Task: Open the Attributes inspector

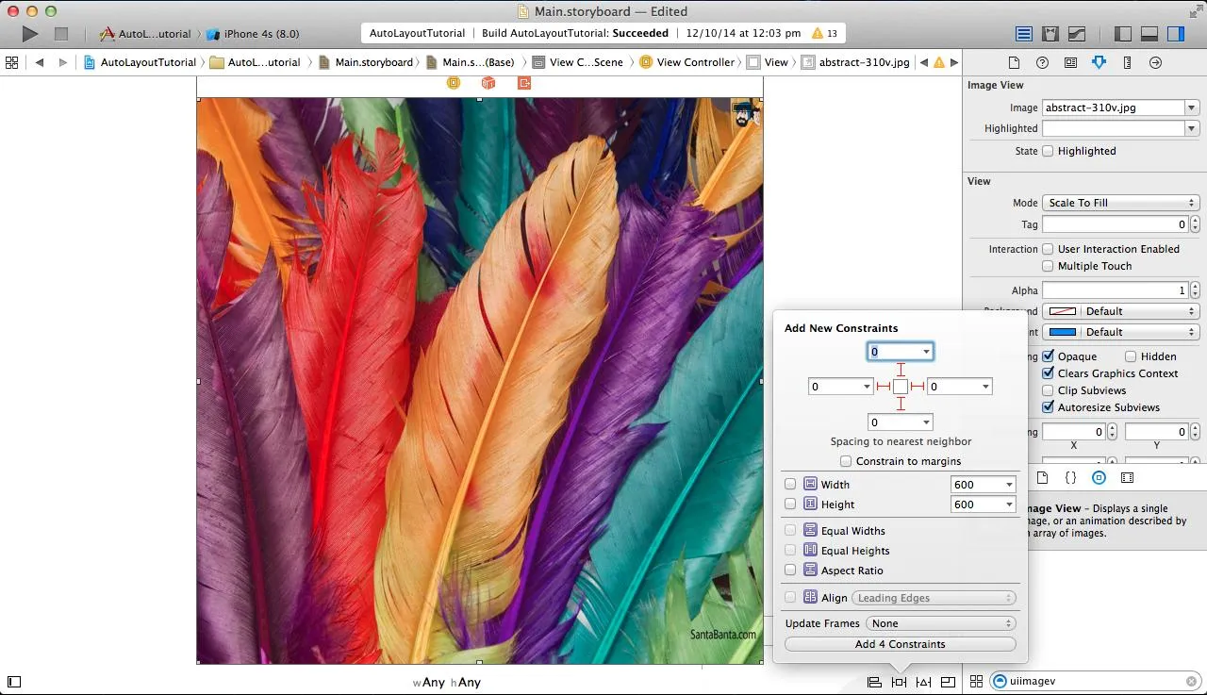Action: tap(1099, 62)
